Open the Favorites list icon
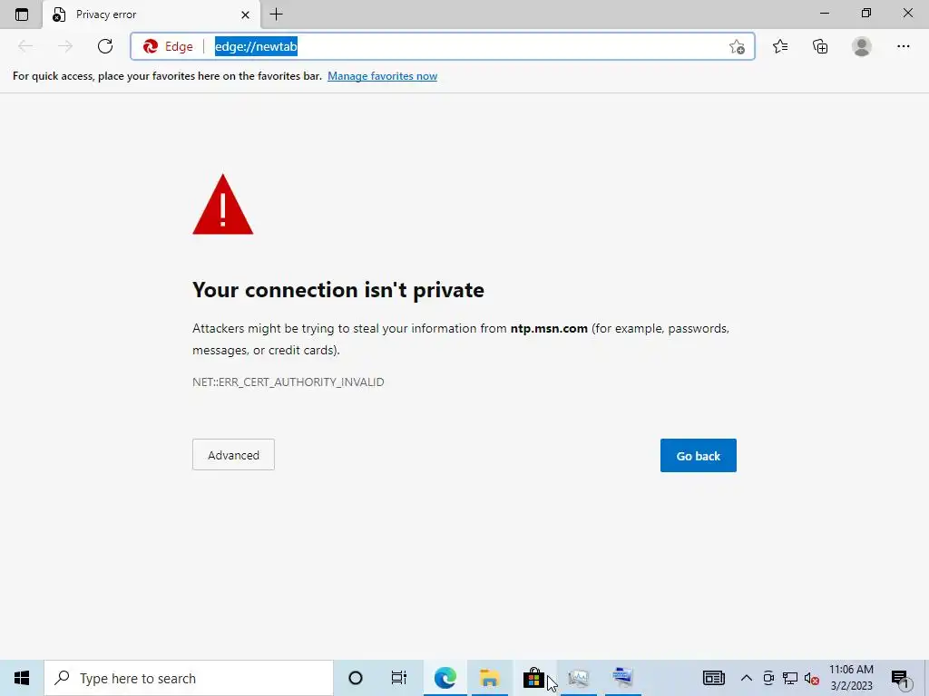 (x=780, y=46)
